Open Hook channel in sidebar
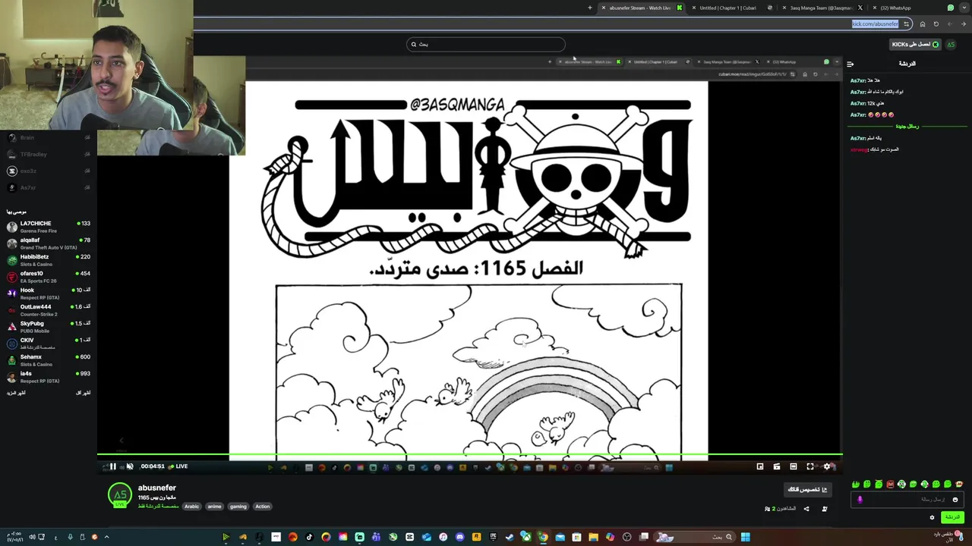Viewport: 972px width, 546px height. pyautogui.click(x=49, y=293)
